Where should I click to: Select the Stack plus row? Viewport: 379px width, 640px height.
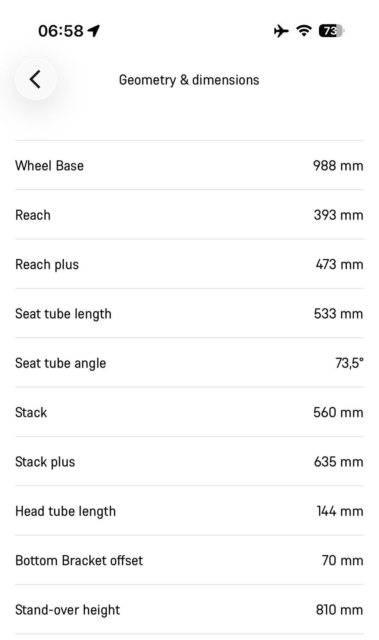189,462
